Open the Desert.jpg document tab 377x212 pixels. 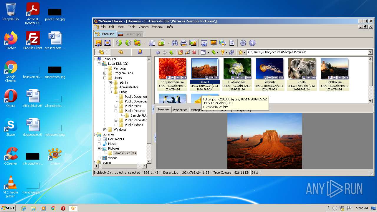[130, 34]
